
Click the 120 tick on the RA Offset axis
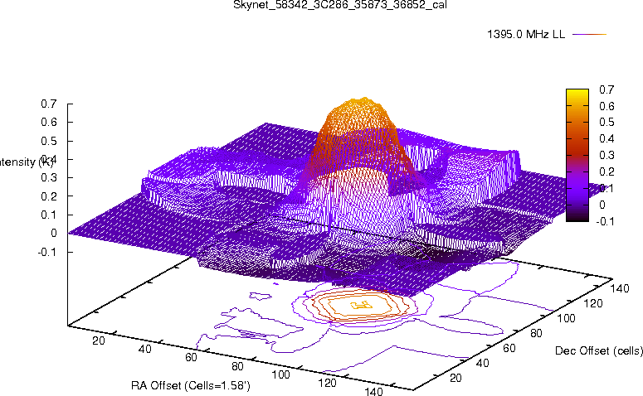point(327,383)
